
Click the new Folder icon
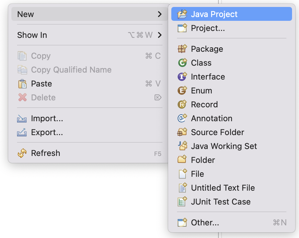coord(182,159)
